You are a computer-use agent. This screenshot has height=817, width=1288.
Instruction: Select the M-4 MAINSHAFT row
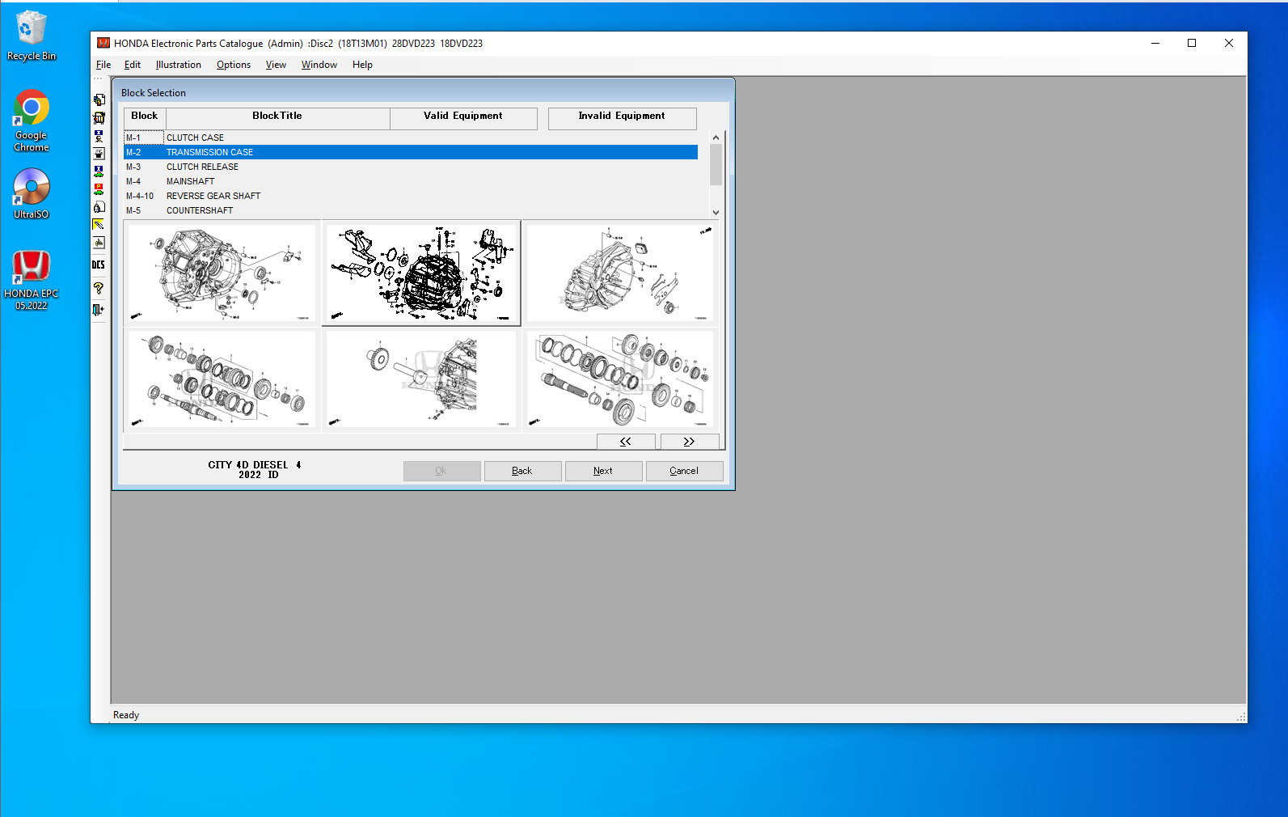coord(190,181)
